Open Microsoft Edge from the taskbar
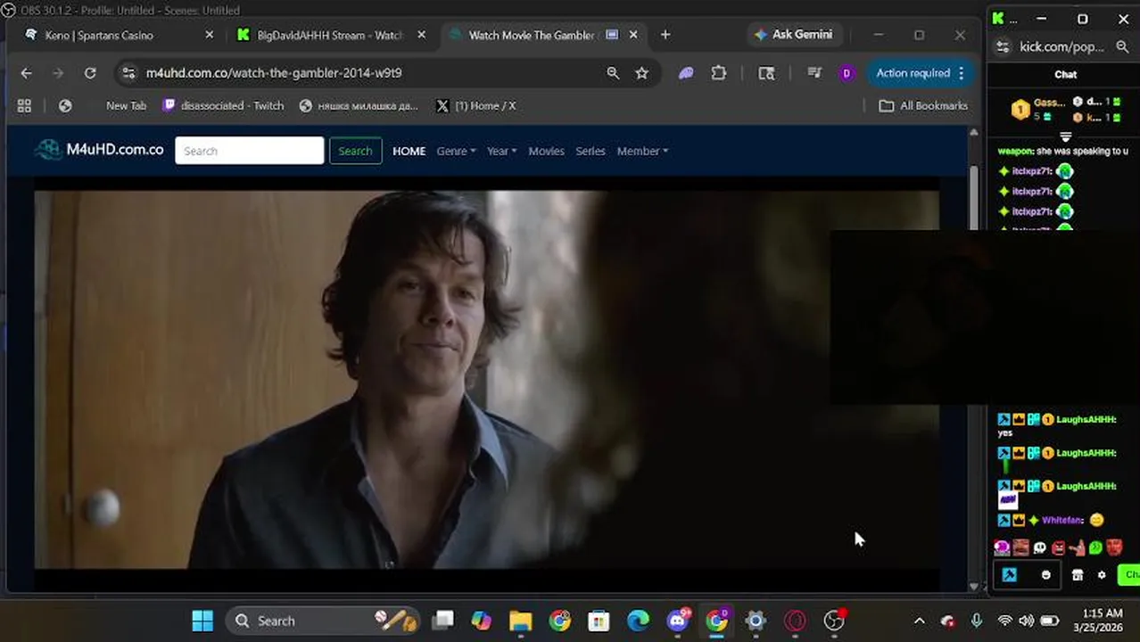 [x=639, y=621]
